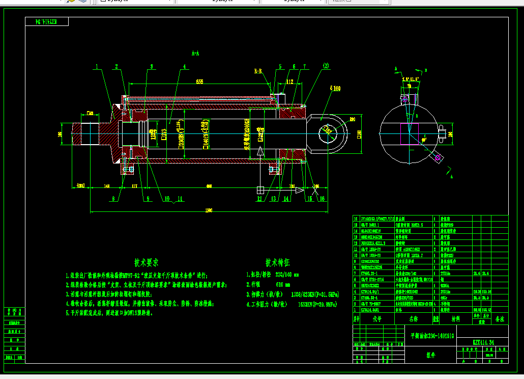524x379 pixels.
Task: Select the 技术要求 heading text
Action: pos(146,262)
